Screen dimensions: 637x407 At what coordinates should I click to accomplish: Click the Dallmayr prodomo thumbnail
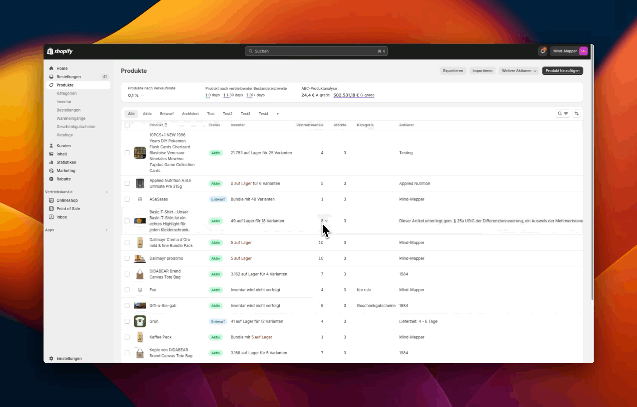[x=140, y=258]
